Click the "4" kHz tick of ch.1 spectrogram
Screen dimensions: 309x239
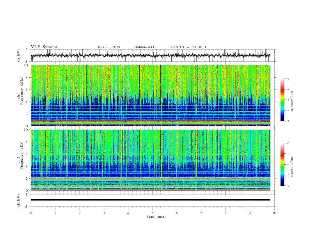(27, 102)
